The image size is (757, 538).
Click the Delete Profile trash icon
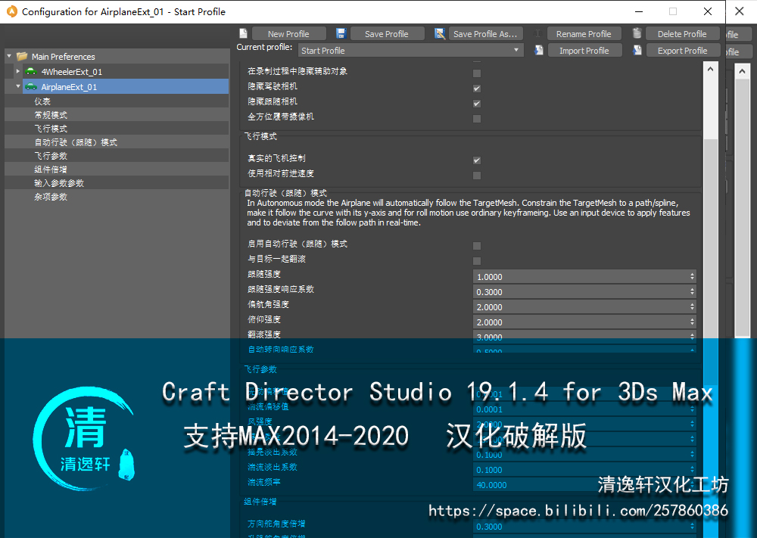point(637,33)
